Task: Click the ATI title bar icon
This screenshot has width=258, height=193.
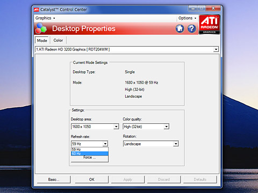Action: pyautogui.click(x=37, y=10)
